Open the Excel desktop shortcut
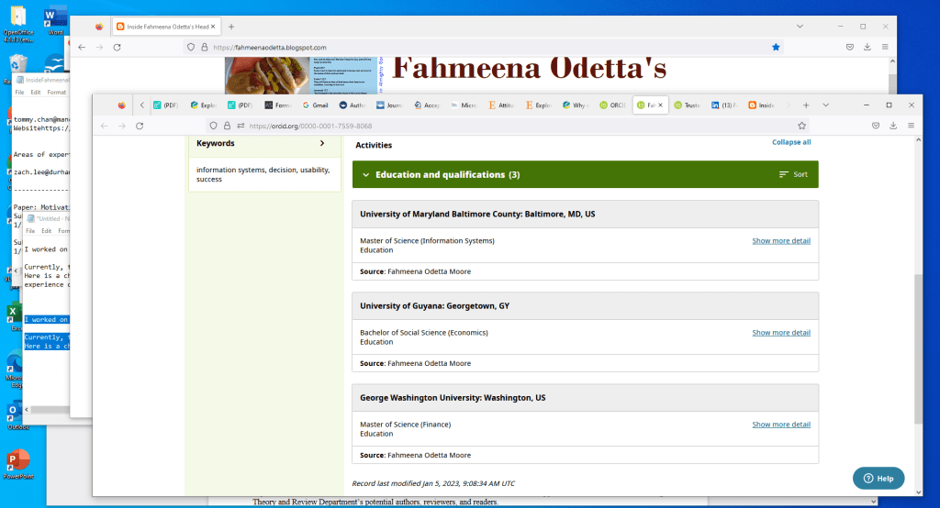Viewport: 940px width, 508px height. (x=13, y=315)
